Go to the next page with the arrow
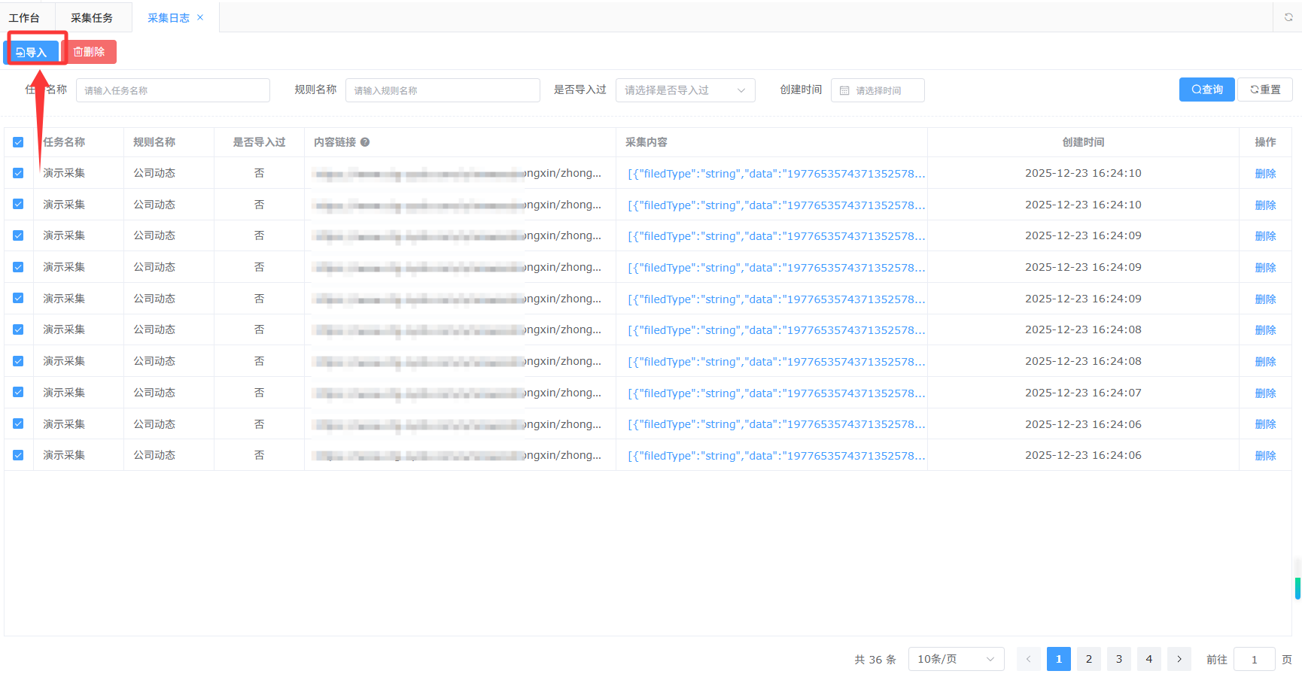The image size is (1302, 674). click(x=1179, y=659)
